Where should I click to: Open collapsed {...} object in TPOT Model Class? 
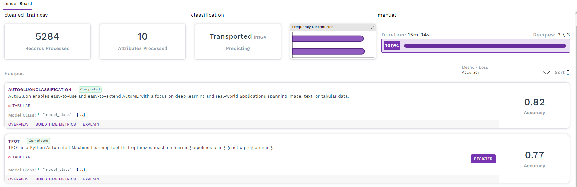(81, 170)
